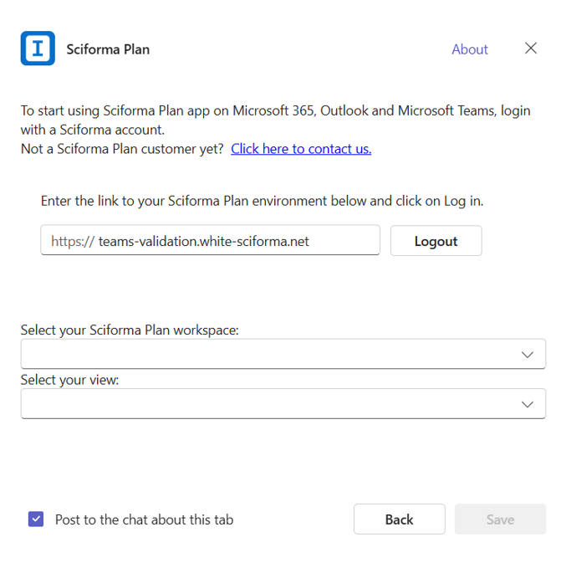Screen dimensions: 566x568
Task: Click the workspace dropdown chevron arrow
Action: pyautogui.click(x=528, y=355)
